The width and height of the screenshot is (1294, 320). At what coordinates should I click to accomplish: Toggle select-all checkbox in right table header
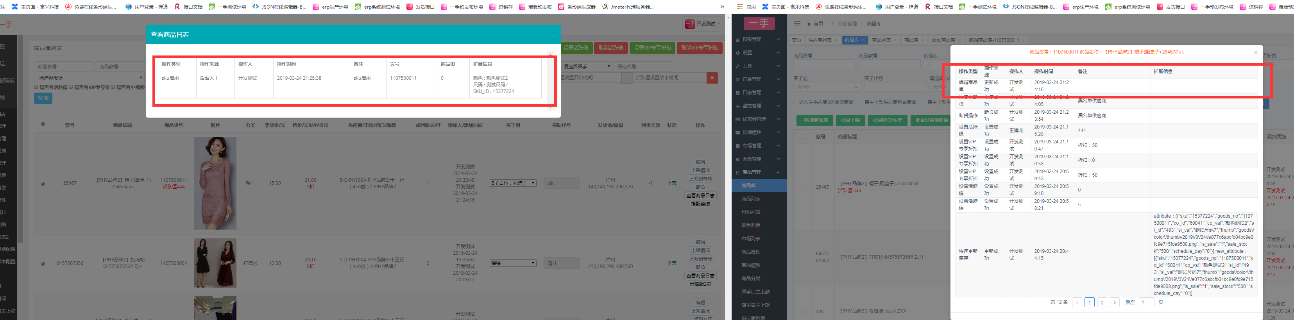tap(803, 137)
